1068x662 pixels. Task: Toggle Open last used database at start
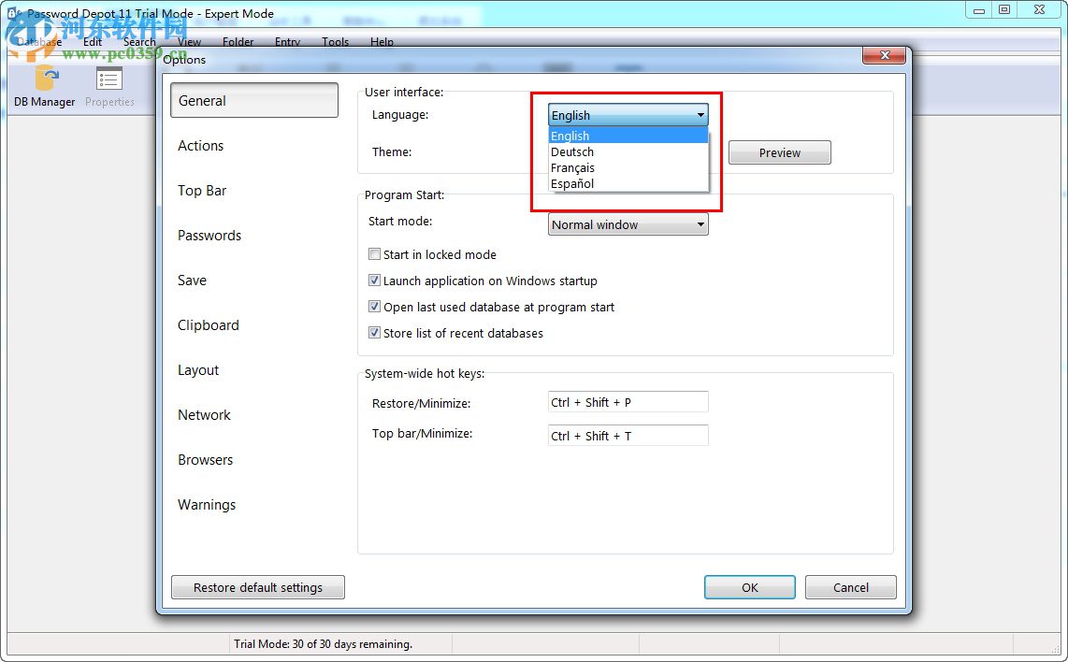click(x=374, y=307)
